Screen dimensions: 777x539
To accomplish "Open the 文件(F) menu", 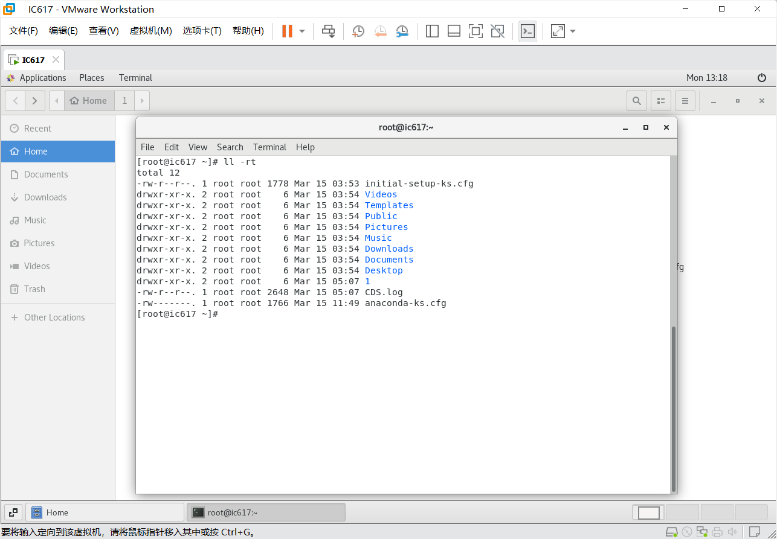I will (24, 31).
